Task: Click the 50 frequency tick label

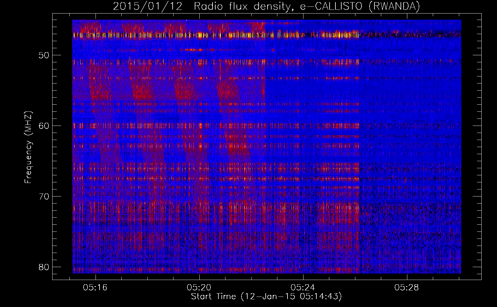Action: coord(44,55)
